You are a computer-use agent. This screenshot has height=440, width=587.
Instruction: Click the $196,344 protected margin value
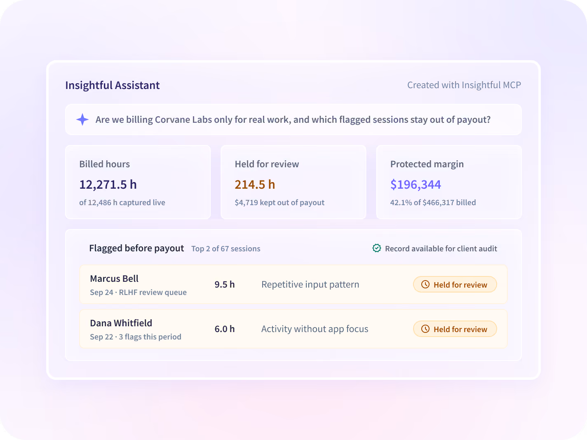coord(416,185)
